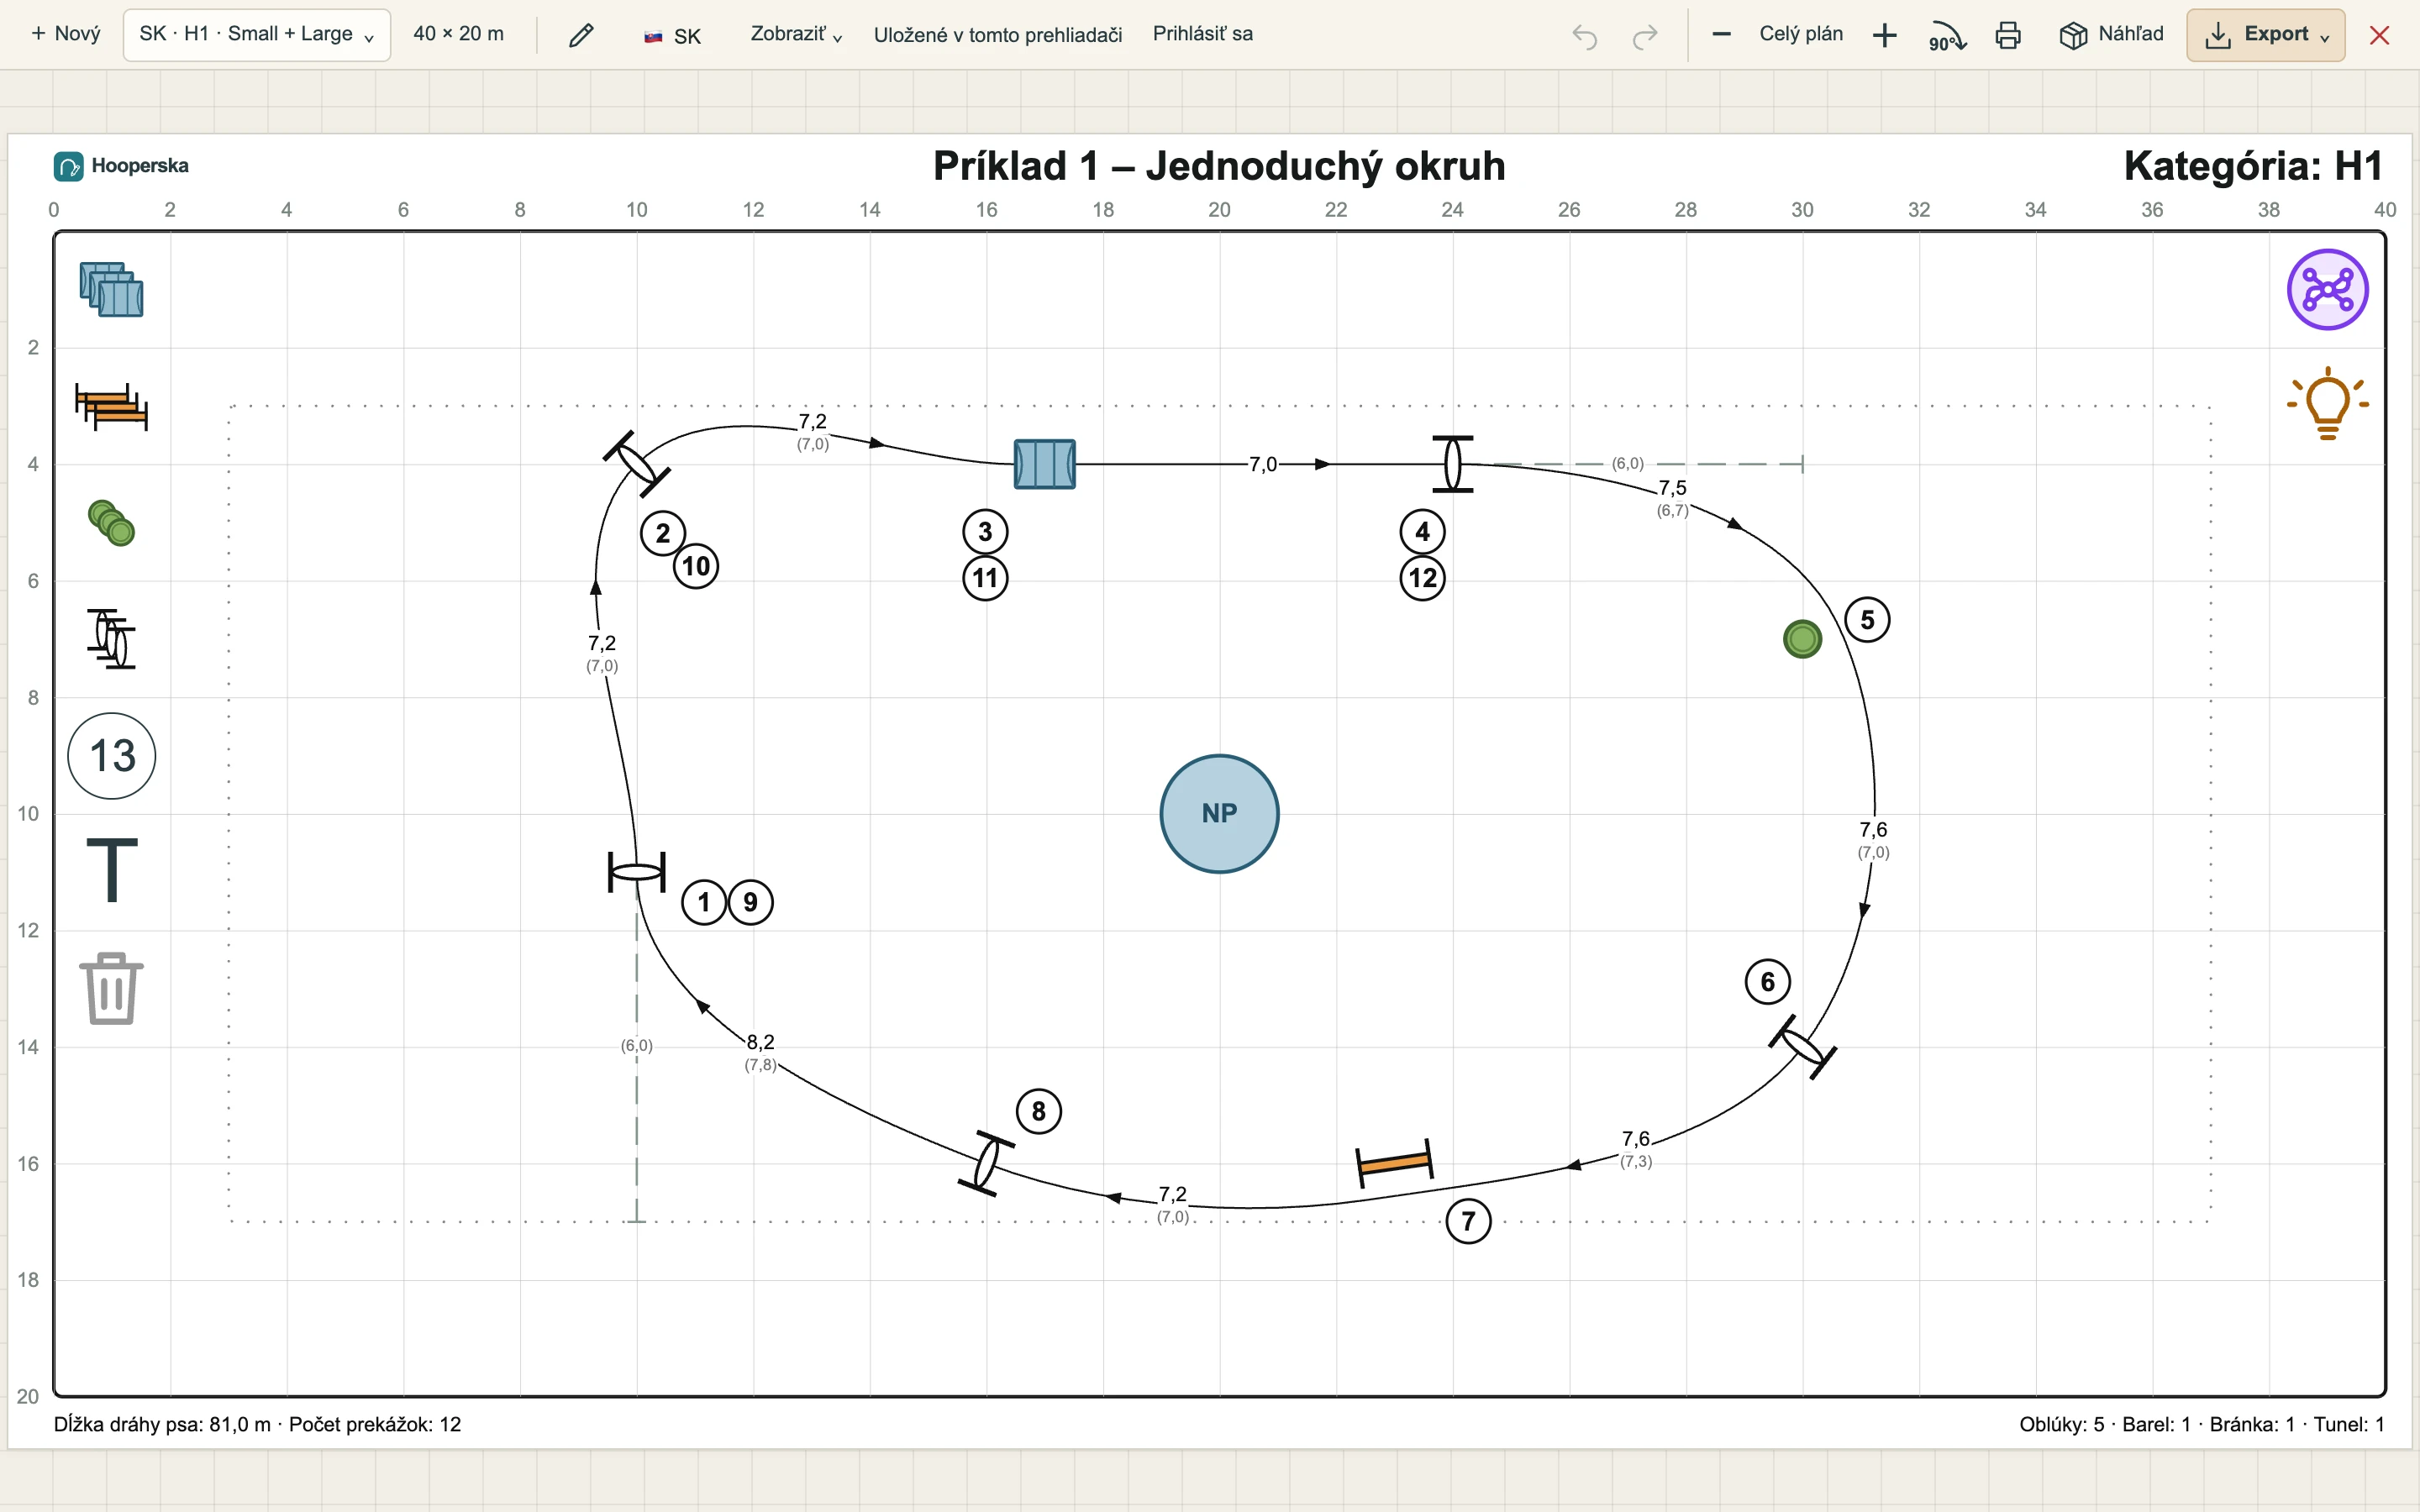Click Prihlásiť sa to log in

tap(1202, 34)
